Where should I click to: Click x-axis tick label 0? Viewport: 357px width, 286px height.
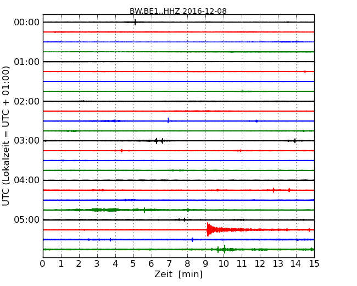(x=43, y=263)
